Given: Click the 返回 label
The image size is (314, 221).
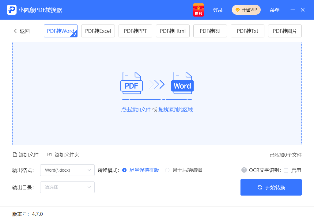Looking at the screenshot, I should coord(25,31).
